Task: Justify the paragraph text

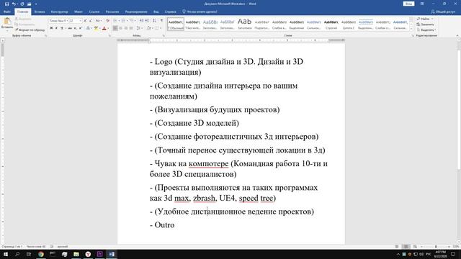Action: [131, 28]
